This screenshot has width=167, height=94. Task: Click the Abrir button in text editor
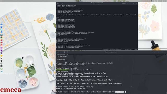click(x=58, y=3)
